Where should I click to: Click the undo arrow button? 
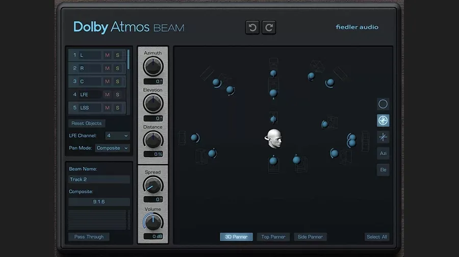252,28
